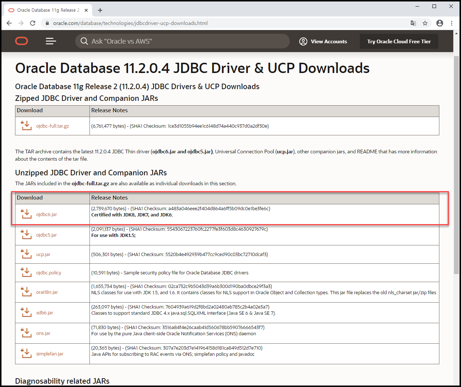Click 'Unzipped JDBC Driver and Companion JARs' heading

pyautogui.click(x=91, y=172)
